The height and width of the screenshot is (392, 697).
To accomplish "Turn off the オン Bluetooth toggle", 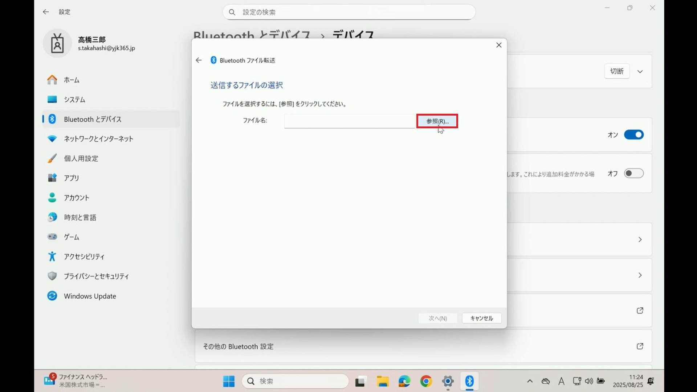I will pyautogui.click(x=633, y=135).
